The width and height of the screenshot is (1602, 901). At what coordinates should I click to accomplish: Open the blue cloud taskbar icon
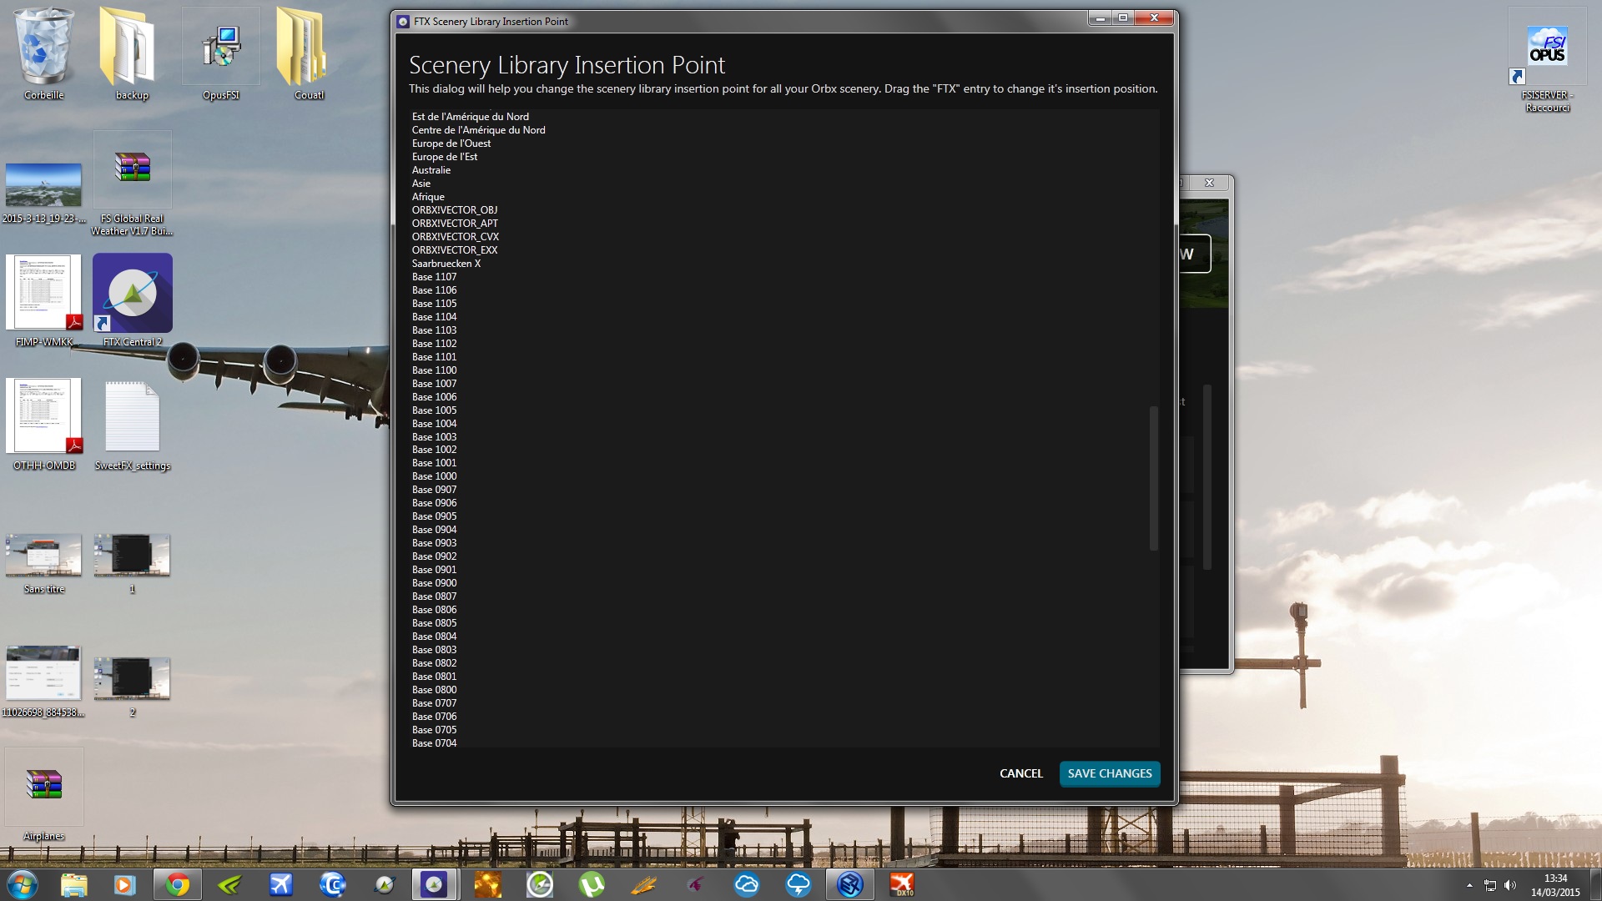(x=747, y=884)
